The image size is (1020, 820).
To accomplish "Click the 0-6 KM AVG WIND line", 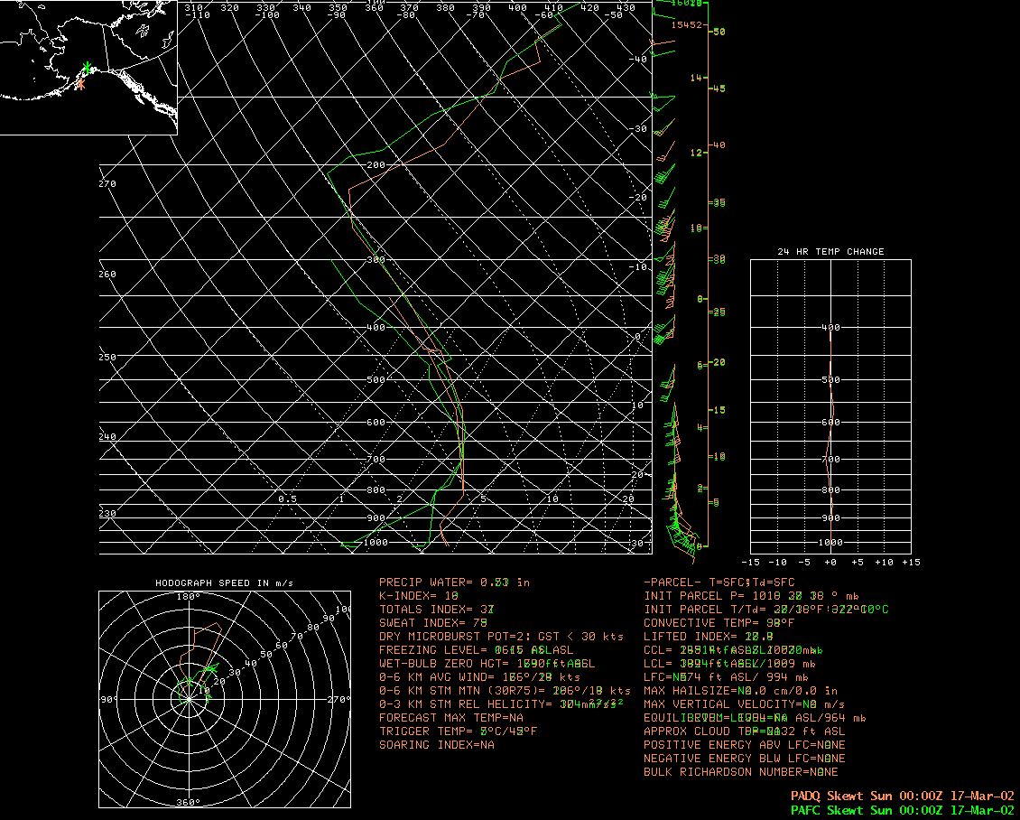I will coord(479,676).
